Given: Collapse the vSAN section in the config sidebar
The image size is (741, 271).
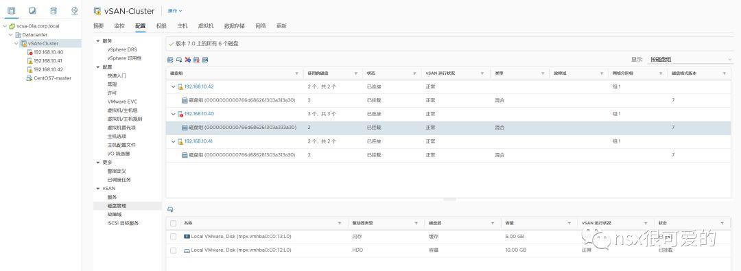Looking at the screenshot, I should 98,188.
